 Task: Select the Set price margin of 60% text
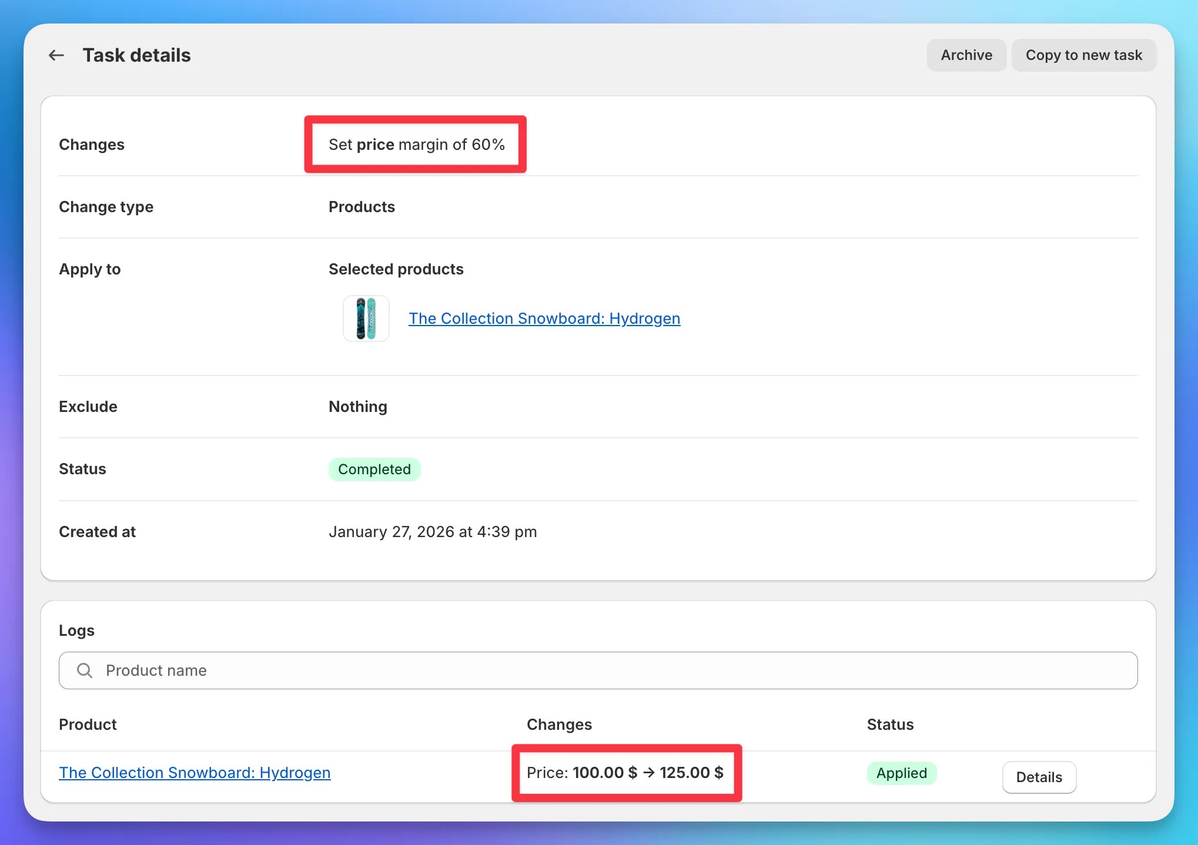point(416,145)
